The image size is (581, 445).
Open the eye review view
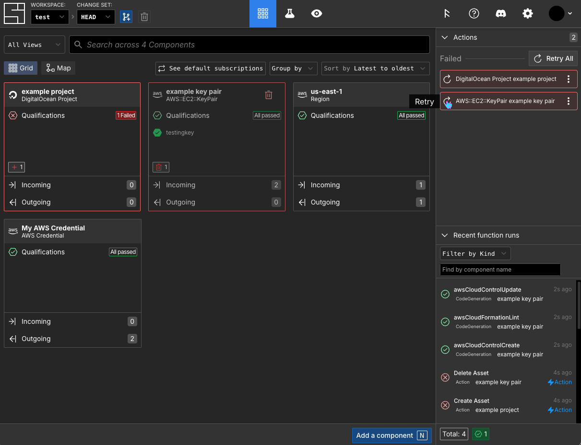[x=316, y=13]
